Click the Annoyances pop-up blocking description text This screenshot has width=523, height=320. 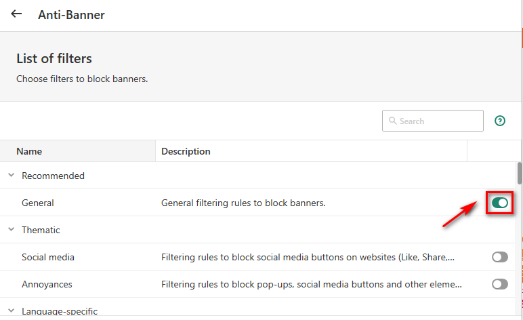[x=312, y=284]
